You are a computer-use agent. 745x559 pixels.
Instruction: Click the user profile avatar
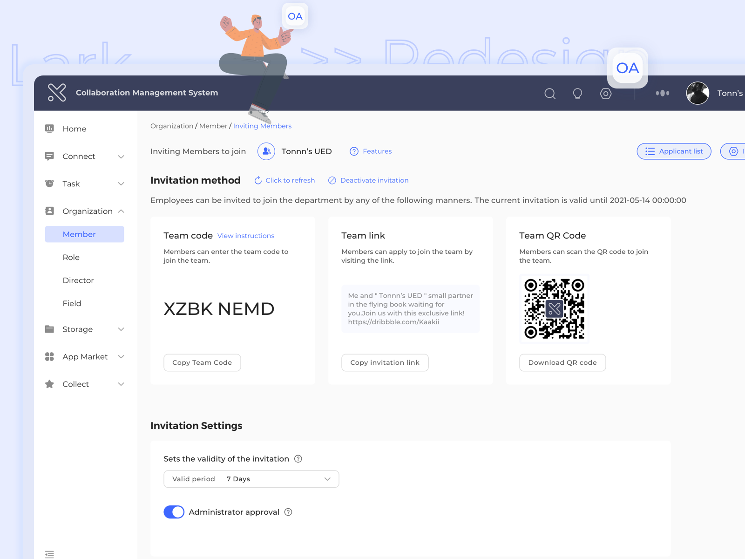698,93
